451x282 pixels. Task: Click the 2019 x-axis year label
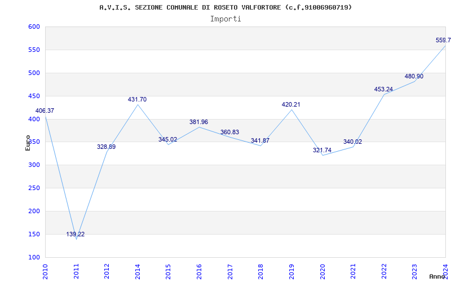click(x=291, y=271)
